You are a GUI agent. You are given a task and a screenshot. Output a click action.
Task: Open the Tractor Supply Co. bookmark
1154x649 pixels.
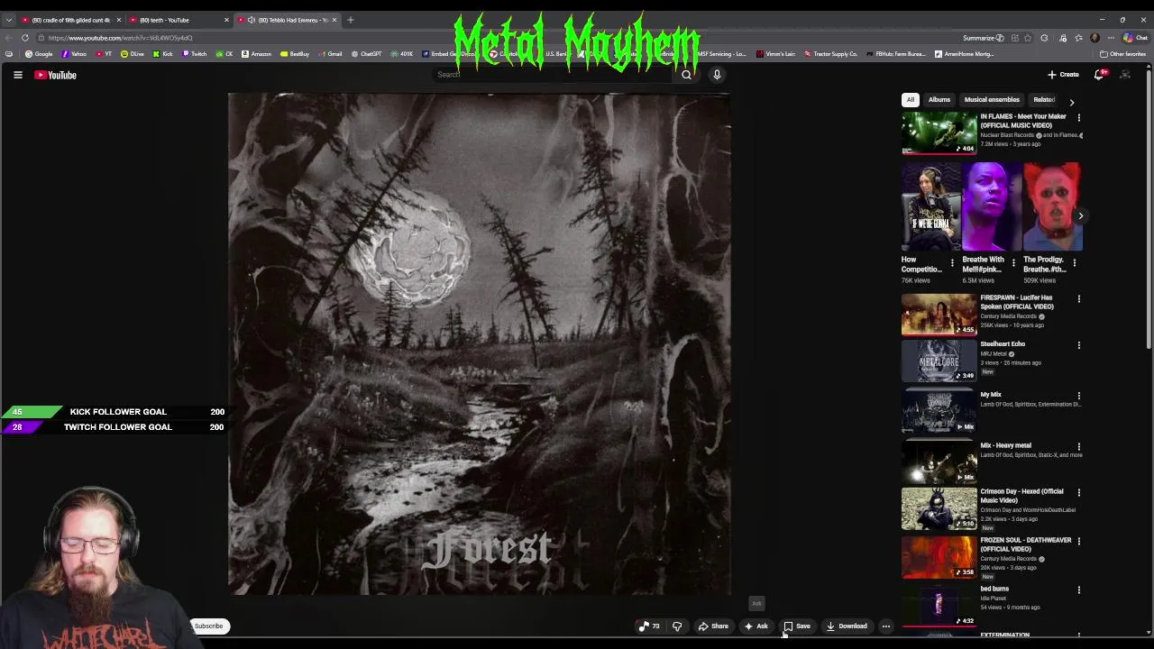[x=831, y=54]
